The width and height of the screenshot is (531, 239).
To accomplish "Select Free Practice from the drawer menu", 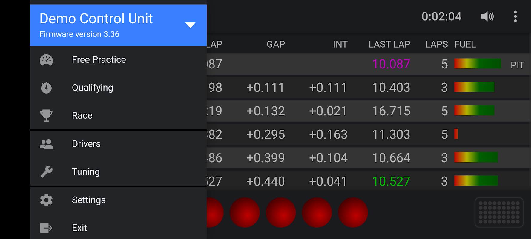I will click(99, 60).
